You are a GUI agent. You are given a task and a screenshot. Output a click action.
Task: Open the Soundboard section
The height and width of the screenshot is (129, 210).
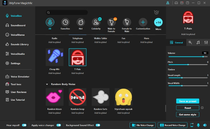click(15, 25)
